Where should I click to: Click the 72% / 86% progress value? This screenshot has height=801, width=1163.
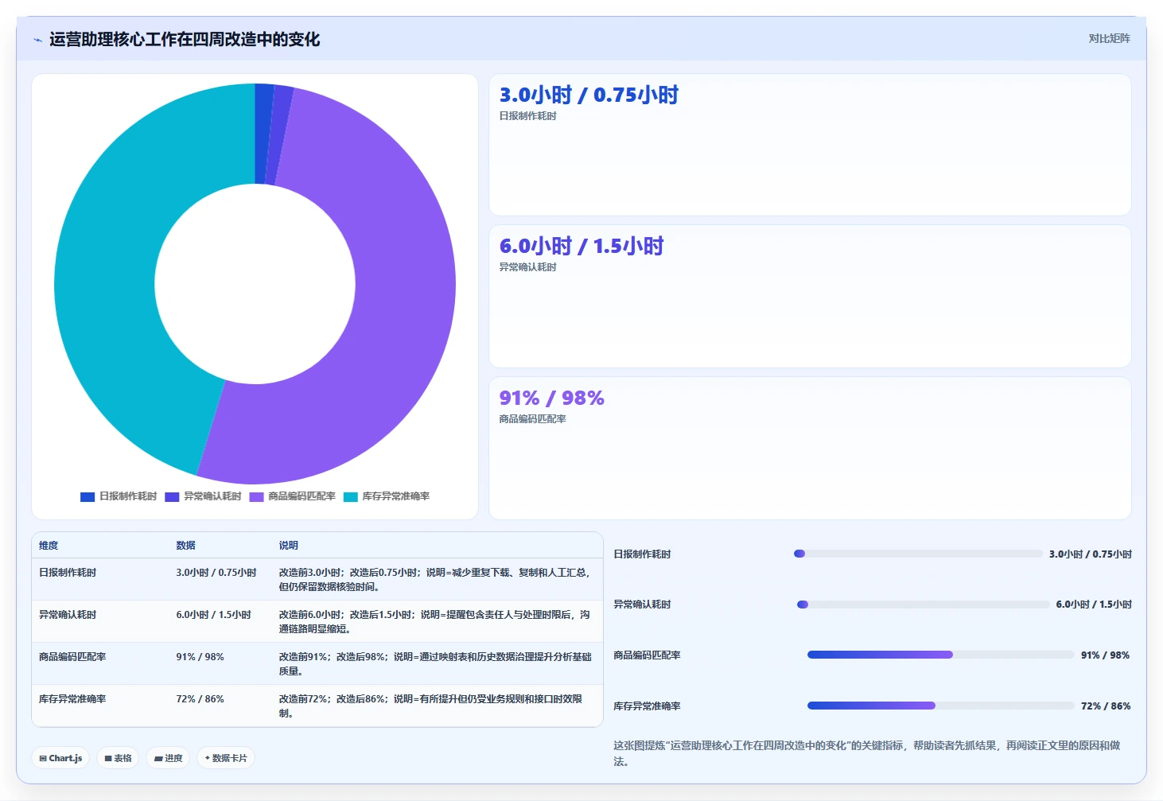(1106, 706)
